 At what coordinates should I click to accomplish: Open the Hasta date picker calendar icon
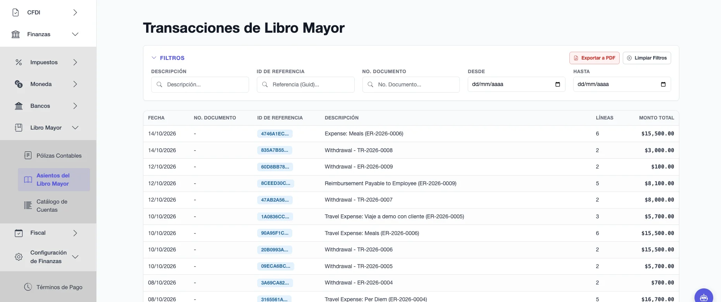pos(663,84)
